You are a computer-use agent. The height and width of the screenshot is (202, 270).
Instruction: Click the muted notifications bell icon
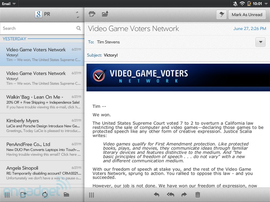click(235, 4)
